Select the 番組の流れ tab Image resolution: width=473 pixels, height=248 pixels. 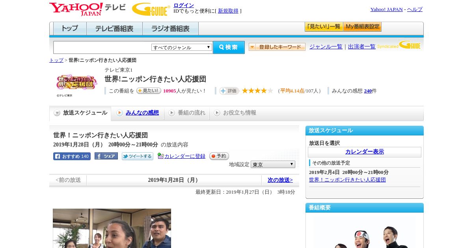tap(187, 113)
